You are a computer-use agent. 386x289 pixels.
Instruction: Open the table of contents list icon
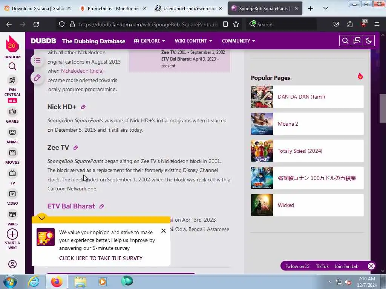tap(37, 61)
